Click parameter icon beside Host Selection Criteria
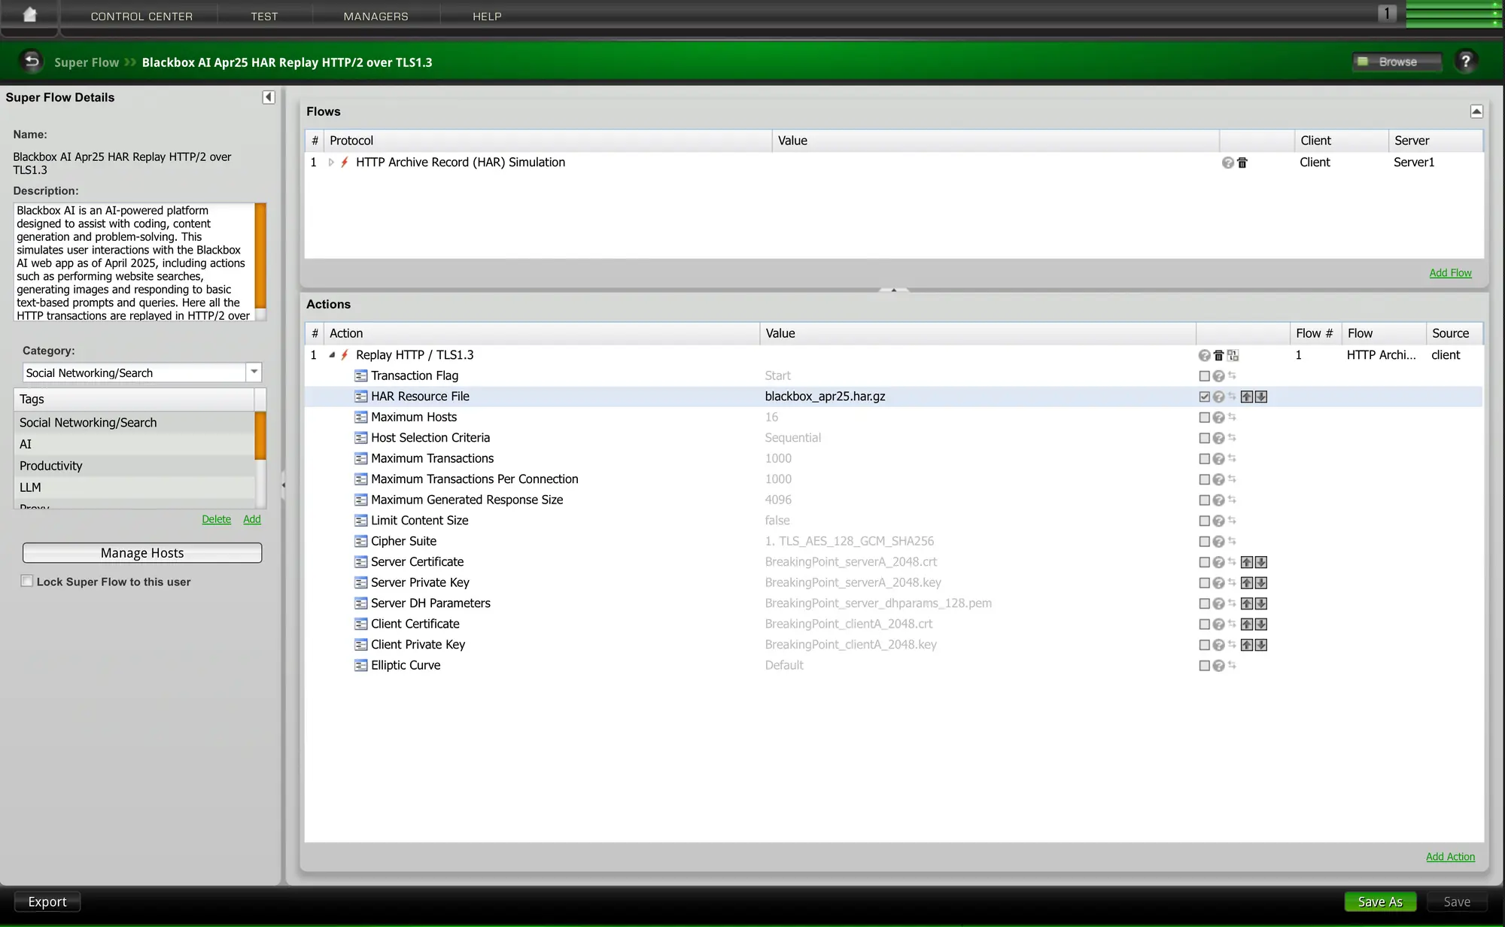Screen dimensions: 1505x927 coord(361,438)
